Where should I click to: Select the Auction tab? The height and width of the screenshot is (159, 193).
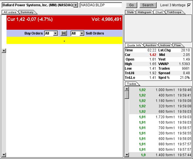151,45
